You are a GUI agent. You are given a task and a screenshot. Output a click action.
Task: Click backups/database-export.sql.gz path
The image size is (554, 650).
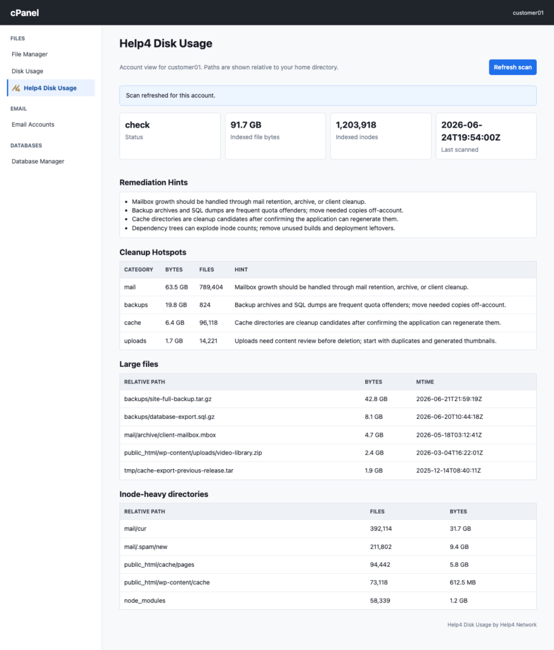coord(169,416)
